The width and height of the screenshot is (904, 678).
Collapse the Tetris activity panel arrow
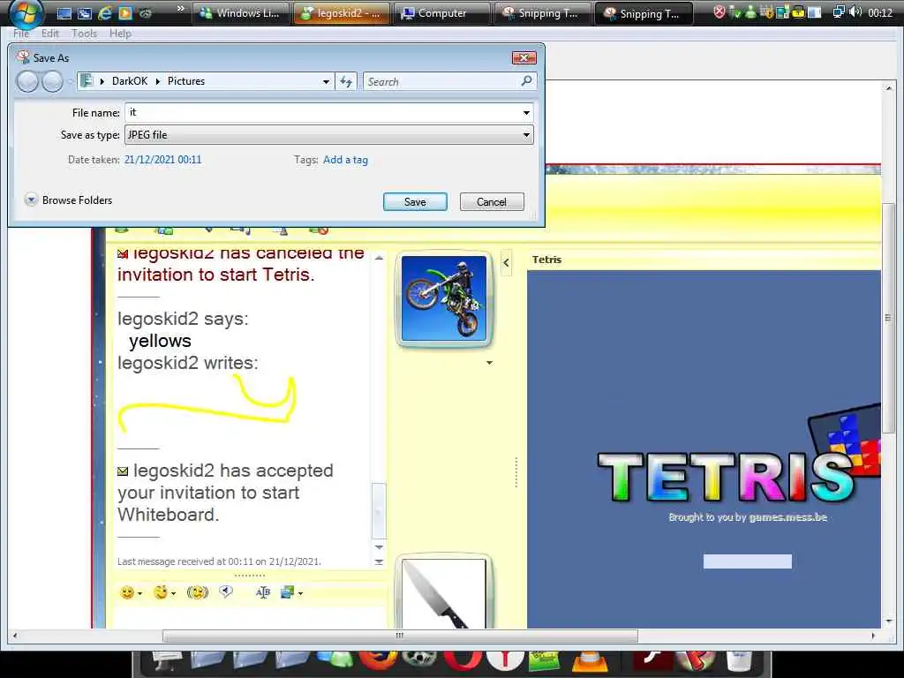click(x=506, y=263)
